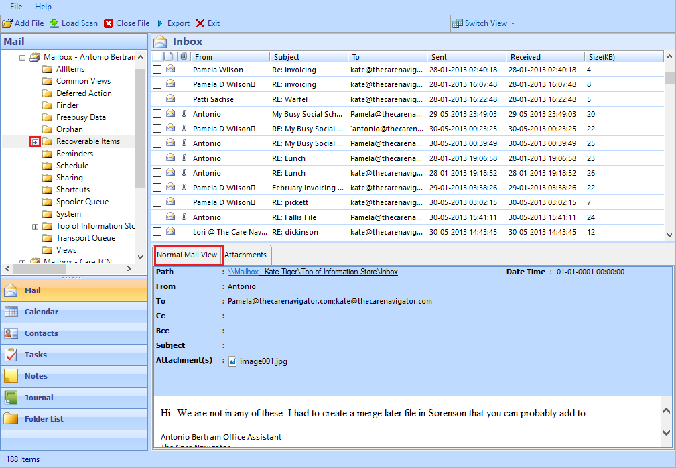676x468 pixels.
Task: Click the folder tree vertical scrollbar
Action: pyautogui.click(x=140, y=129)
